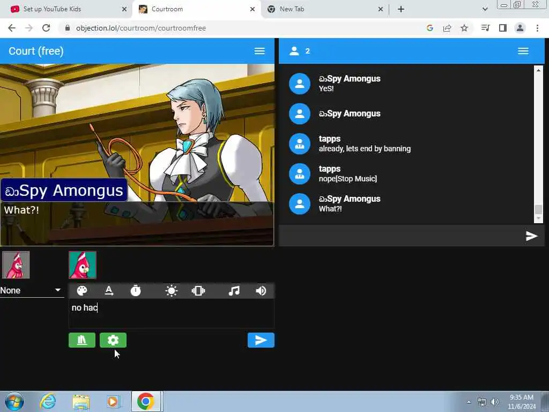Send the courtroom message with blue arrow
Viewport: 549px width, 412px height.
261,340
